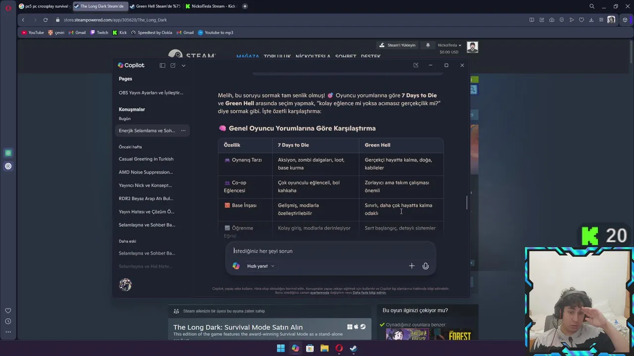Expand the NickolTesla account dropdown on Steam
Screen dimensions: 634x356
[x=449, y=45]
